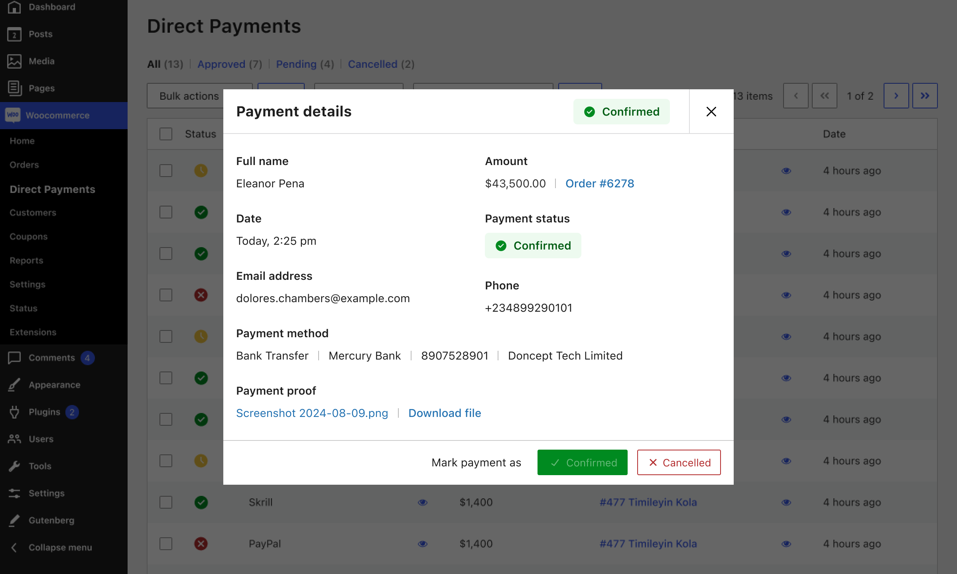Check the PayPal payment row checkbox
Image resolution: width=957 pixels, height=574 pixels.
166,544
